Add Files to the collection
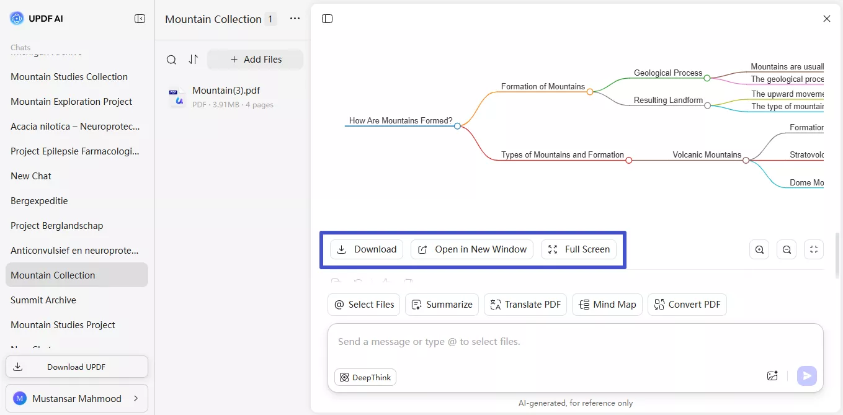Viewport: 843px width, 415px height. (255, 59)
